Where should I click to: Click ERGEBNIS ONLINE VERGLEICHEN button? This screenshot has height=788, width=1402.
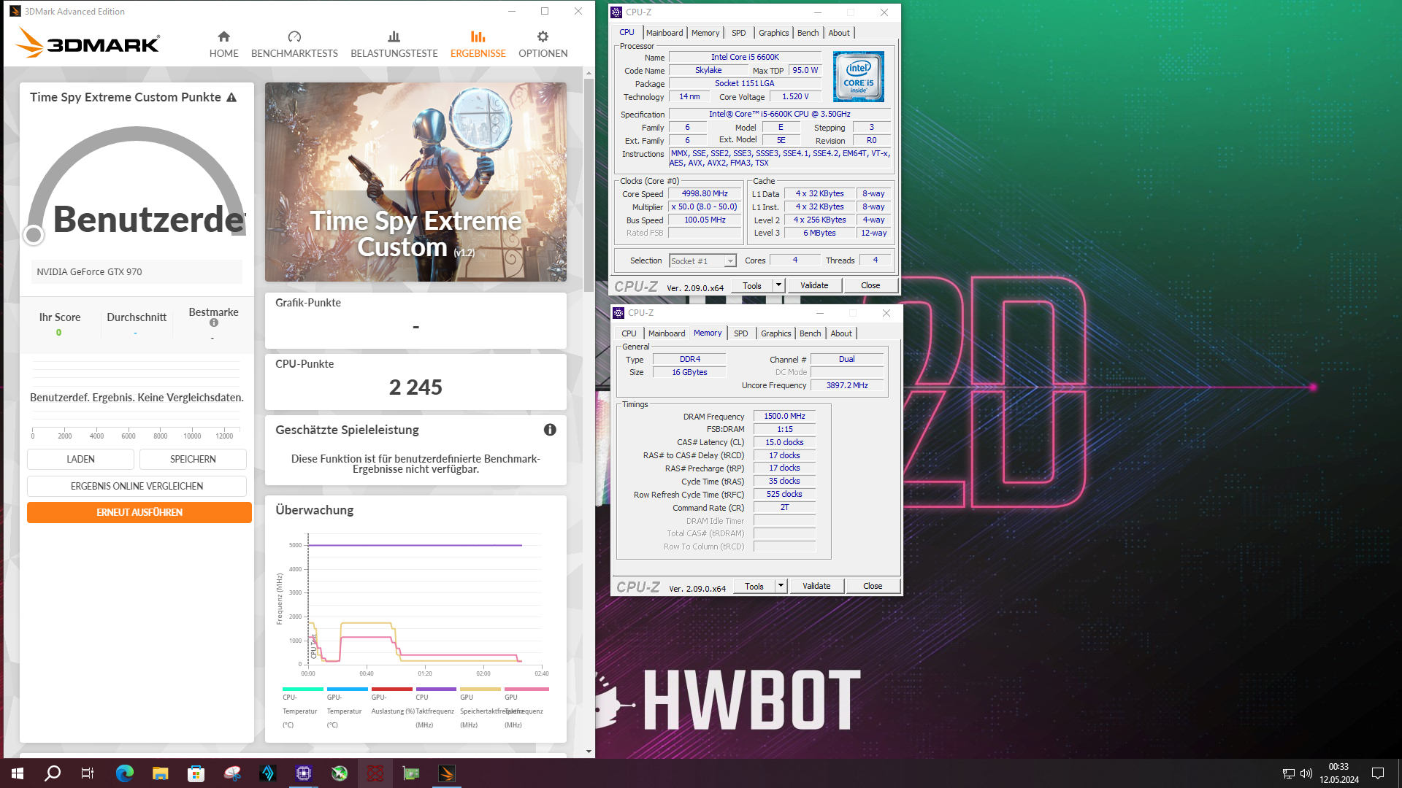click(137, 486)
